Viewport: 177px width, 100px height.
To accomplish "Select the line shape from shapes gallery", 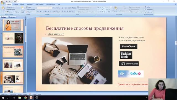I will coord(100,7).
